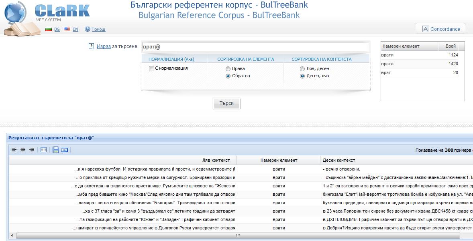
Task: Toggle the table grid view icon
Action: [x=44, y=150]
